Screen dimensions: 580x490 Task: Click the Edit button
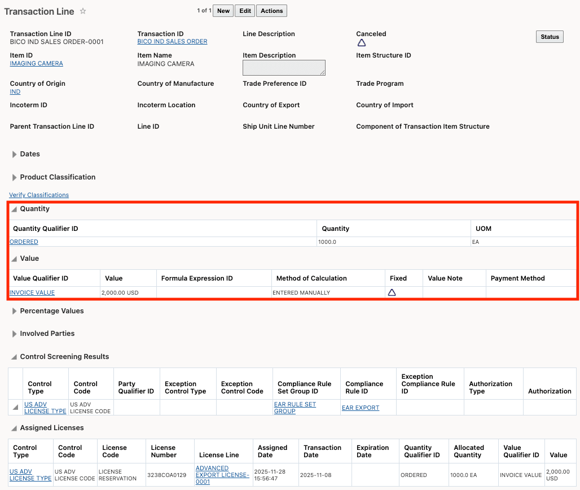tap(244, 10)
